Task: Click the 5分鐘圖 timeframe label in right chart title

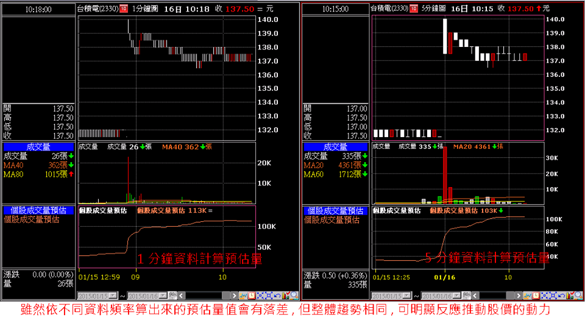Action: (442, 9)
